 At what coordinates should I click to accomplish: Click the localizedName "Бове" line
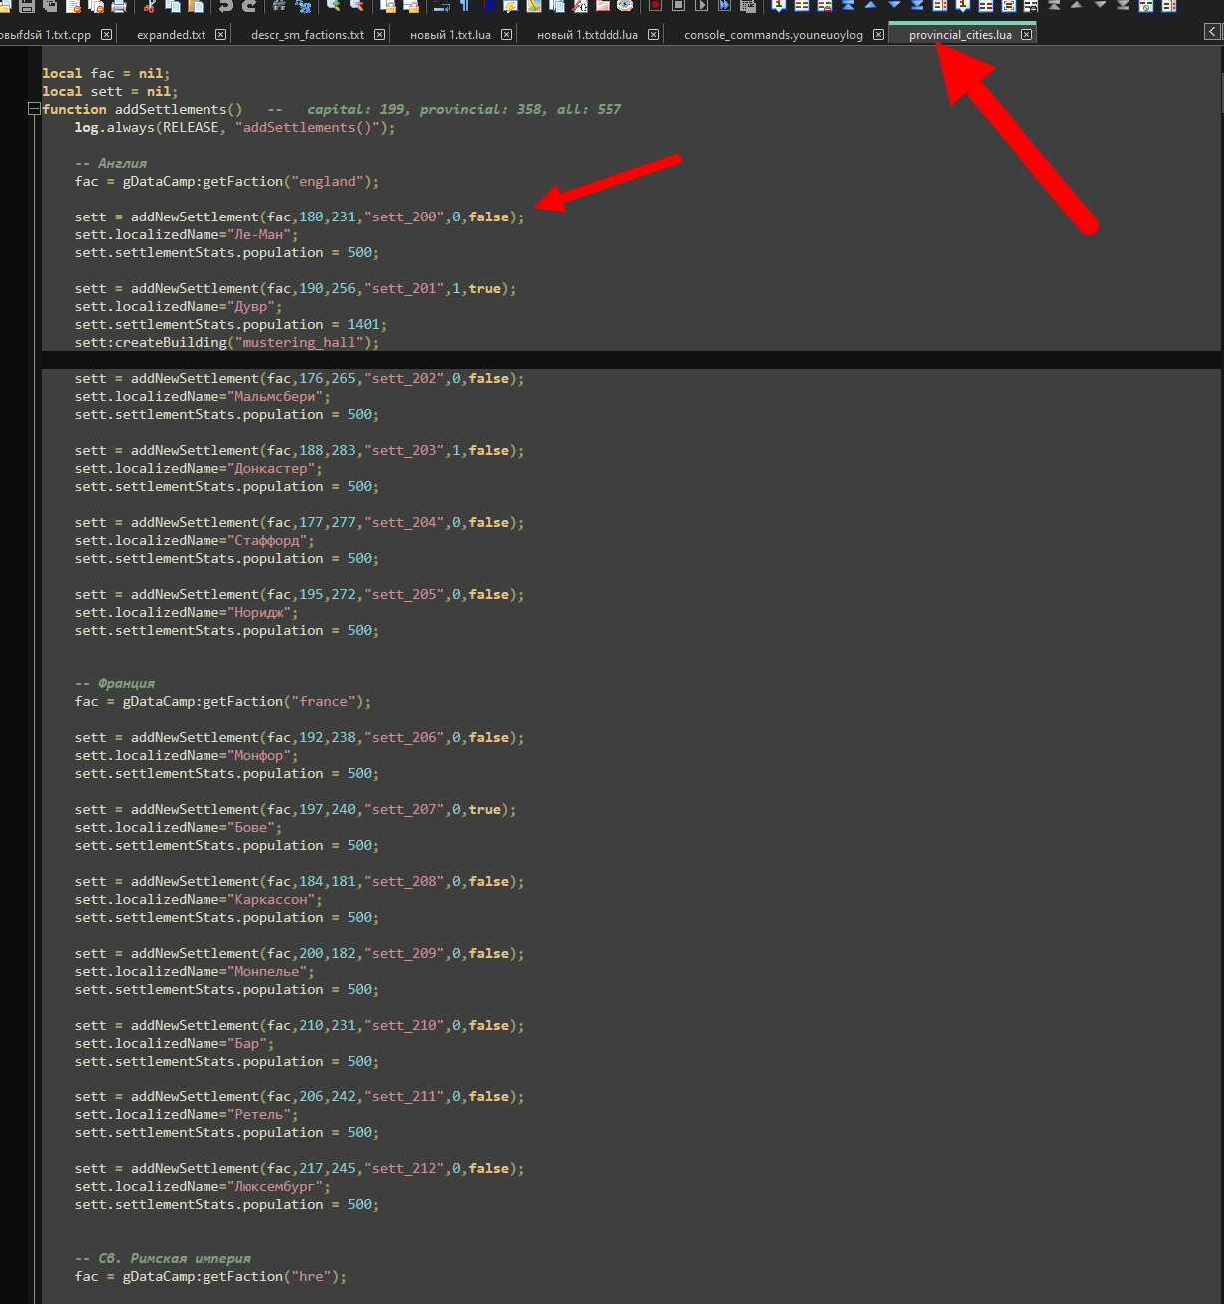point(179,828)
